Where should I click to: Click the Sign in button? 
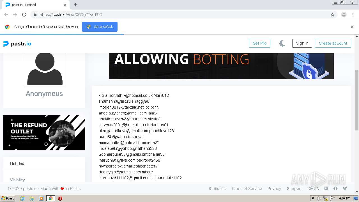302,43
